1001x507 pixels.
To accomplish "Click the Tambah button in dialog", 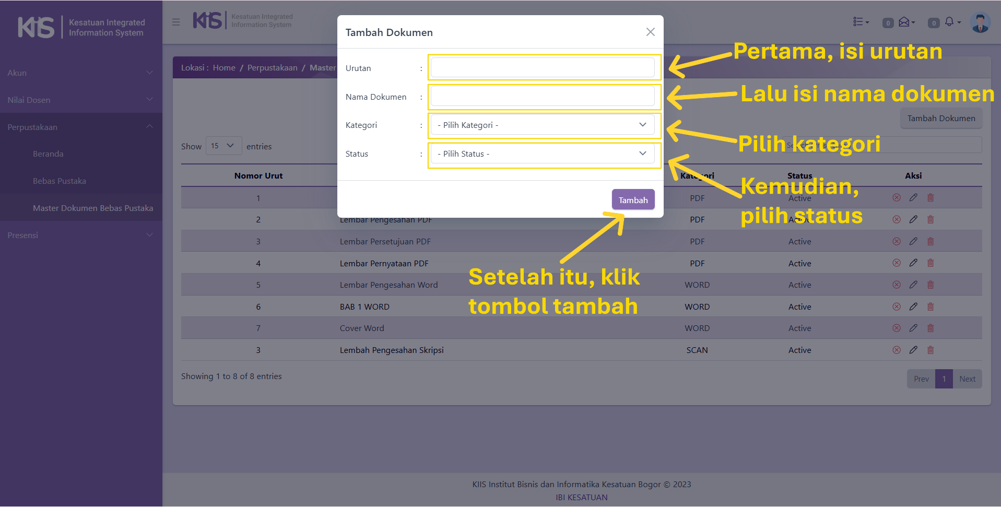I will point(633,199).
